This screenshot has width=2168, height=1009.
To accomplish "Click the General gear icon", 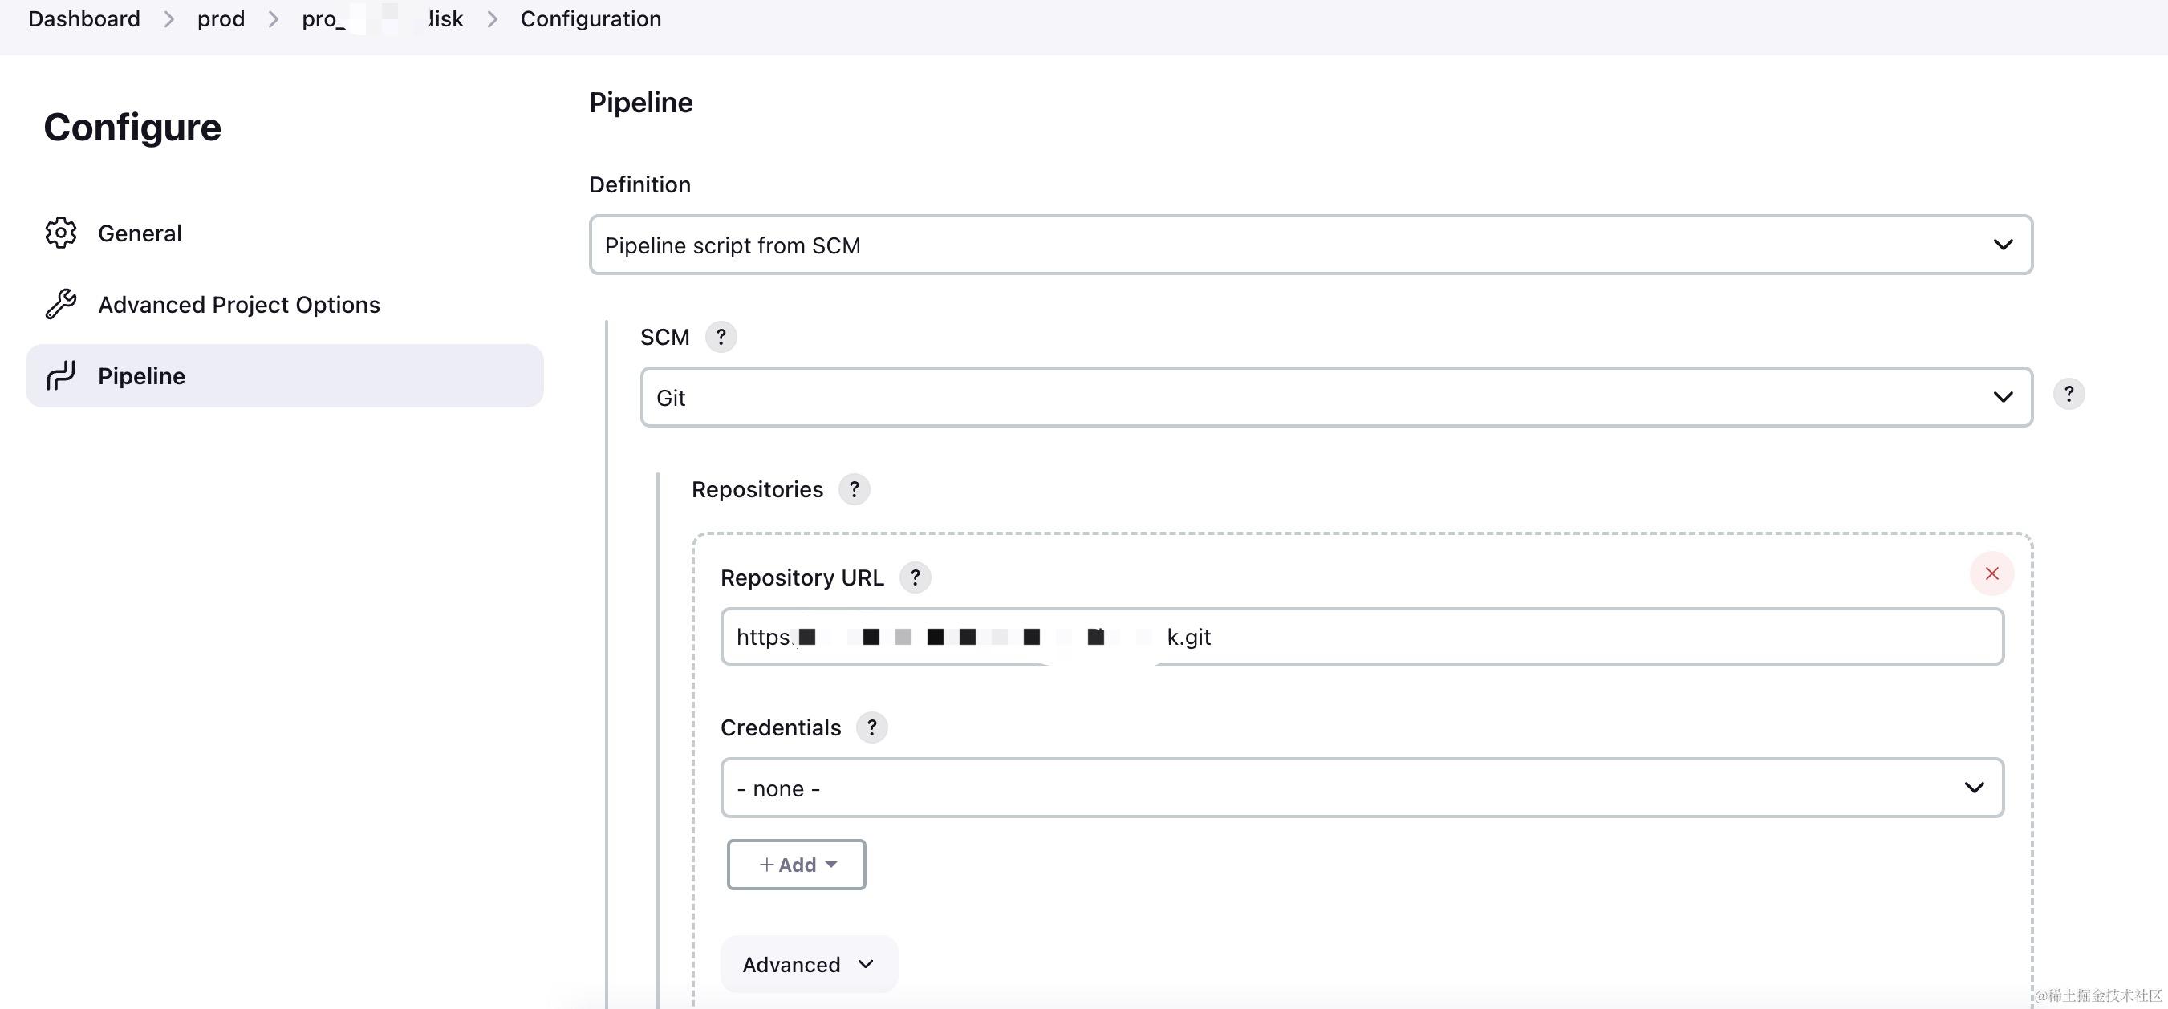I will (x=61, y=233).
